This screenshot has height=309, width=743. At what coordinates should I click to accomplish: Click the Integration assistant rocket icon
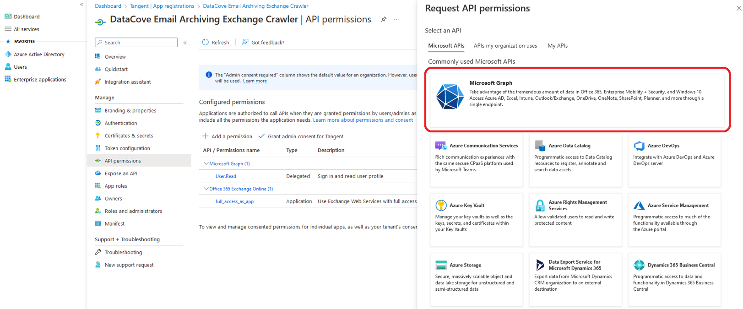[98, 81]
